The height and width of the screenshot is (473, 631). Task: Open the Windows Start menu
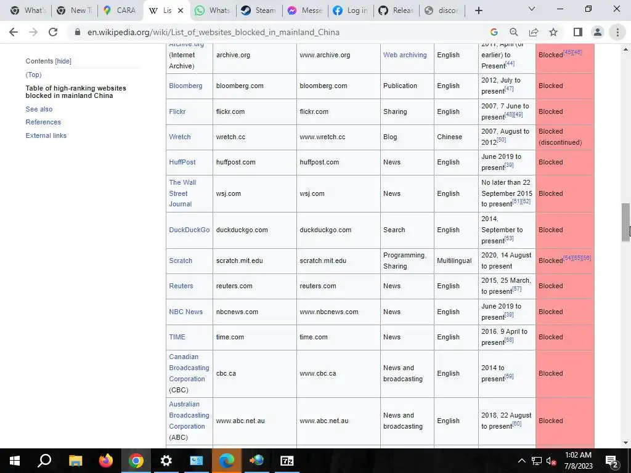click(x=15, y=461)
